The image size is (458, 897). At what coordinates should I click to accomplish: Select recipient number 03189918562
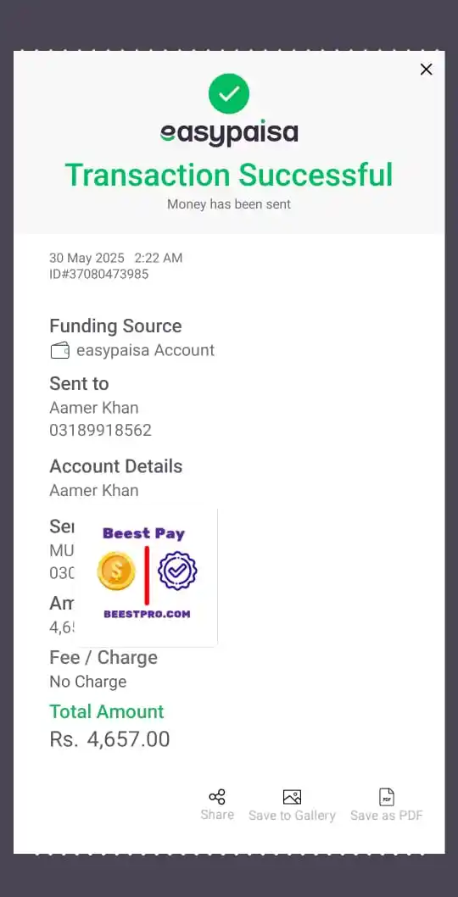[101, 430]
